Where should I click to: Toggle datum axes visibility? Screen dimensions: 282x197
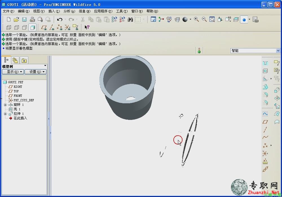[x=52, y=27]
